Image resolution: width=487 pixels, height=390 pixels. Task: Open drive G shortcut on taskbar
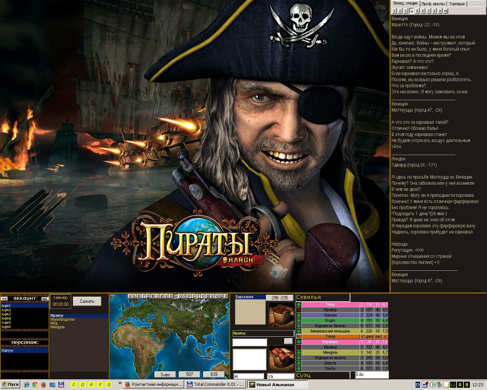point(109,385)
